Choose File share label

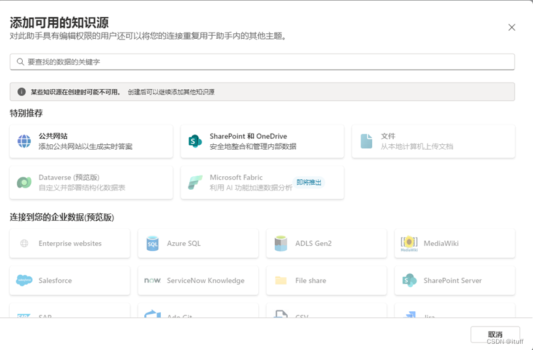click(311, 280)
